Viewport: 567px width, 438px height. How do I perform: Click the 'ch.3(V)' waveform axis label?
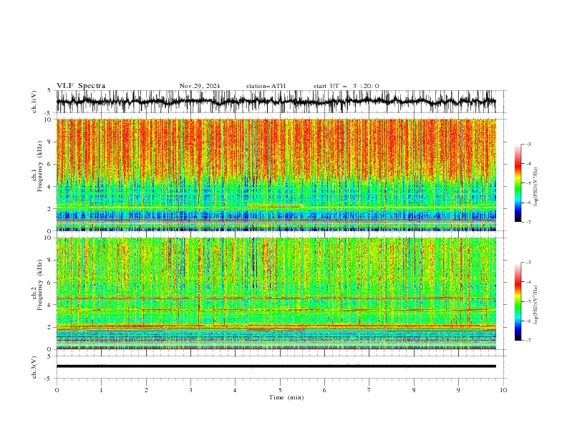click(x=34, y=367)
